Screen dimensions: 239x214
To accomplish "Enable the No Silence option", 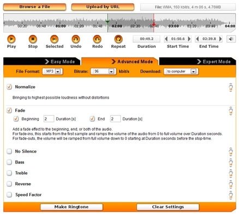I will pyautogui.click(x=9, y=151).
